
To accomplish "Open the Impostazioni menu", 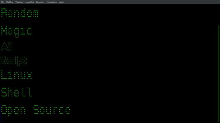I will [x=51, y=2].
